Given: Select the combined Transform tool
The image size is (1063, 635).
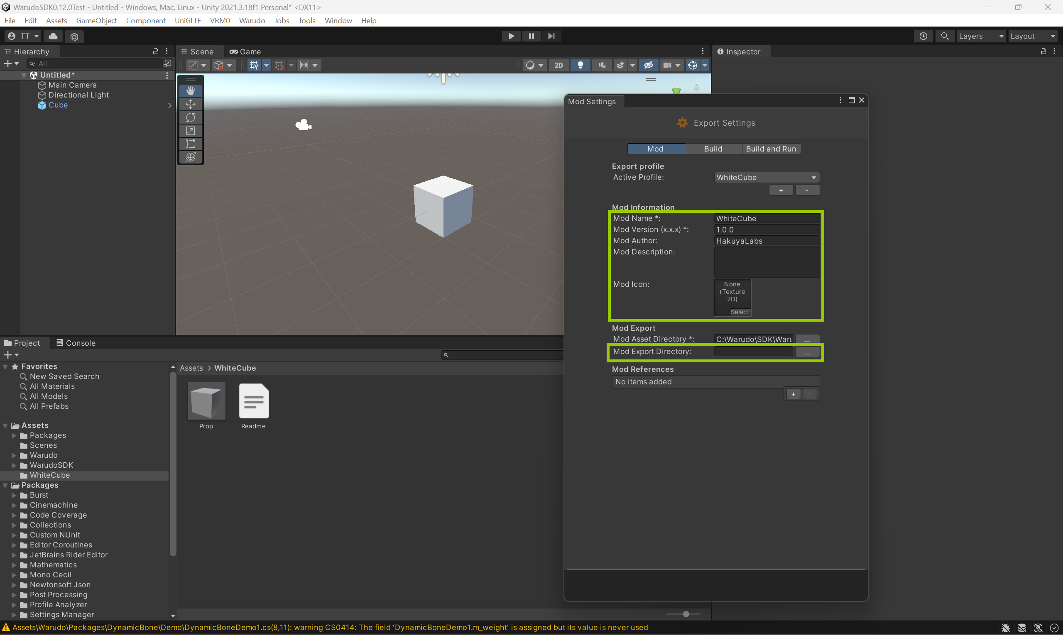Looking at the screenshot, I should pos(191,157).
